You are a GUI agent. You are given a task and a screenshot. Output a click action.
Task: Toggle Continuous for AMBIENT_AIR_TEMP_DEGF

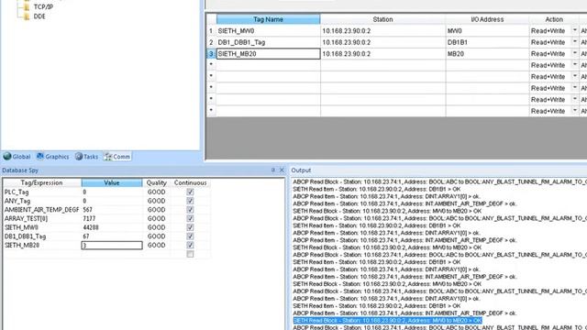190,210
